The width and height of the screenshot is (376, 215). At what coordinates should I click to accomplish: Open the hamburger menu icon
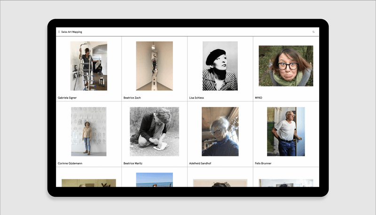(x=59, y=32)
